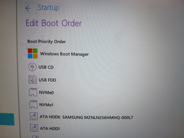Choose the USB FDD label

point(47,80)
